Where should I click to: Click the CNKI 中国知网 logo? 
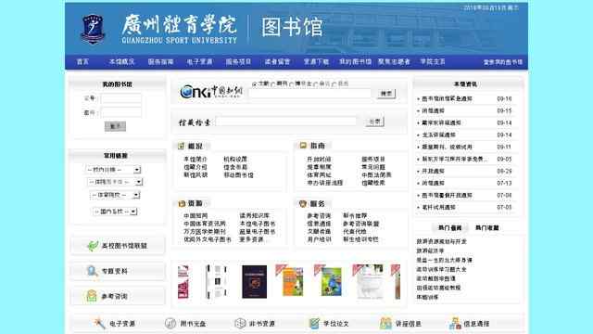coord(210,91)
